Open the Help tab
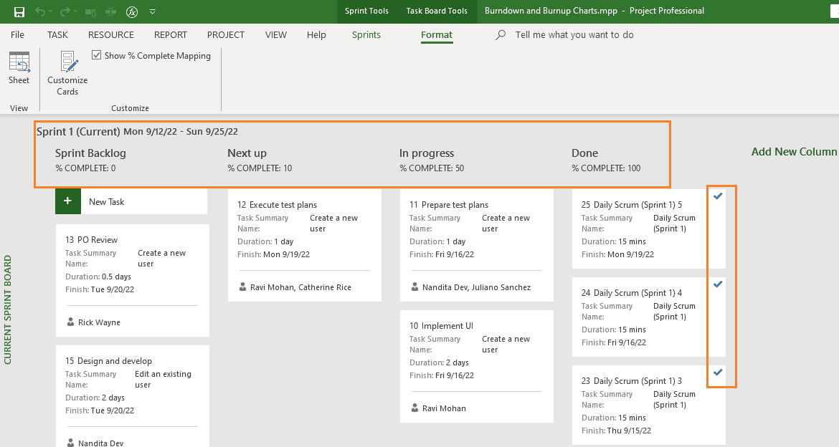 [x=316, y=35]
